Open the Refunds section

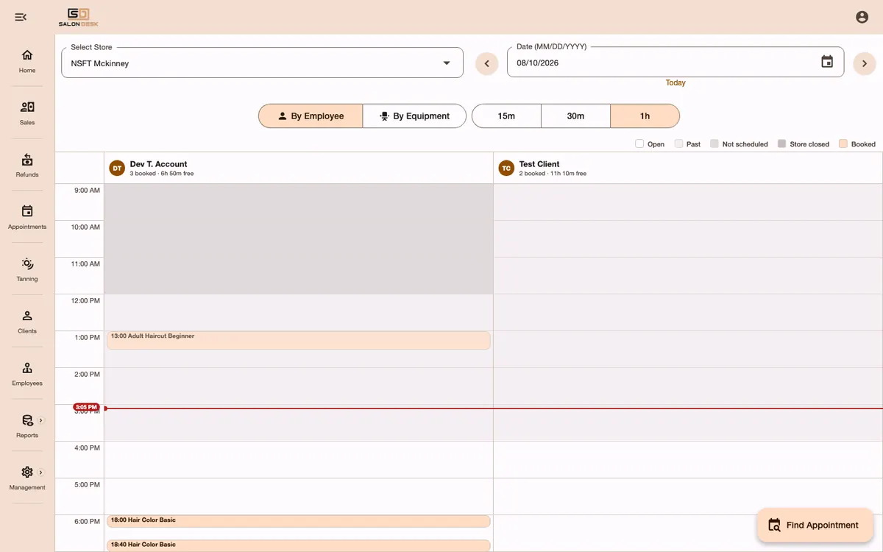[27, 165]
